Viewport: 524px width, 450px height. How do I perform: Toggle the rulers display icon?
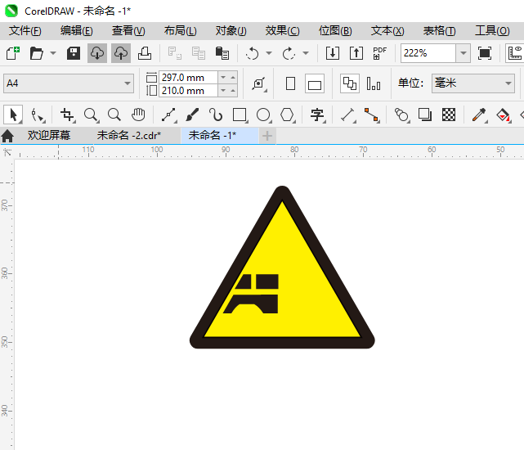coord(515,53)
